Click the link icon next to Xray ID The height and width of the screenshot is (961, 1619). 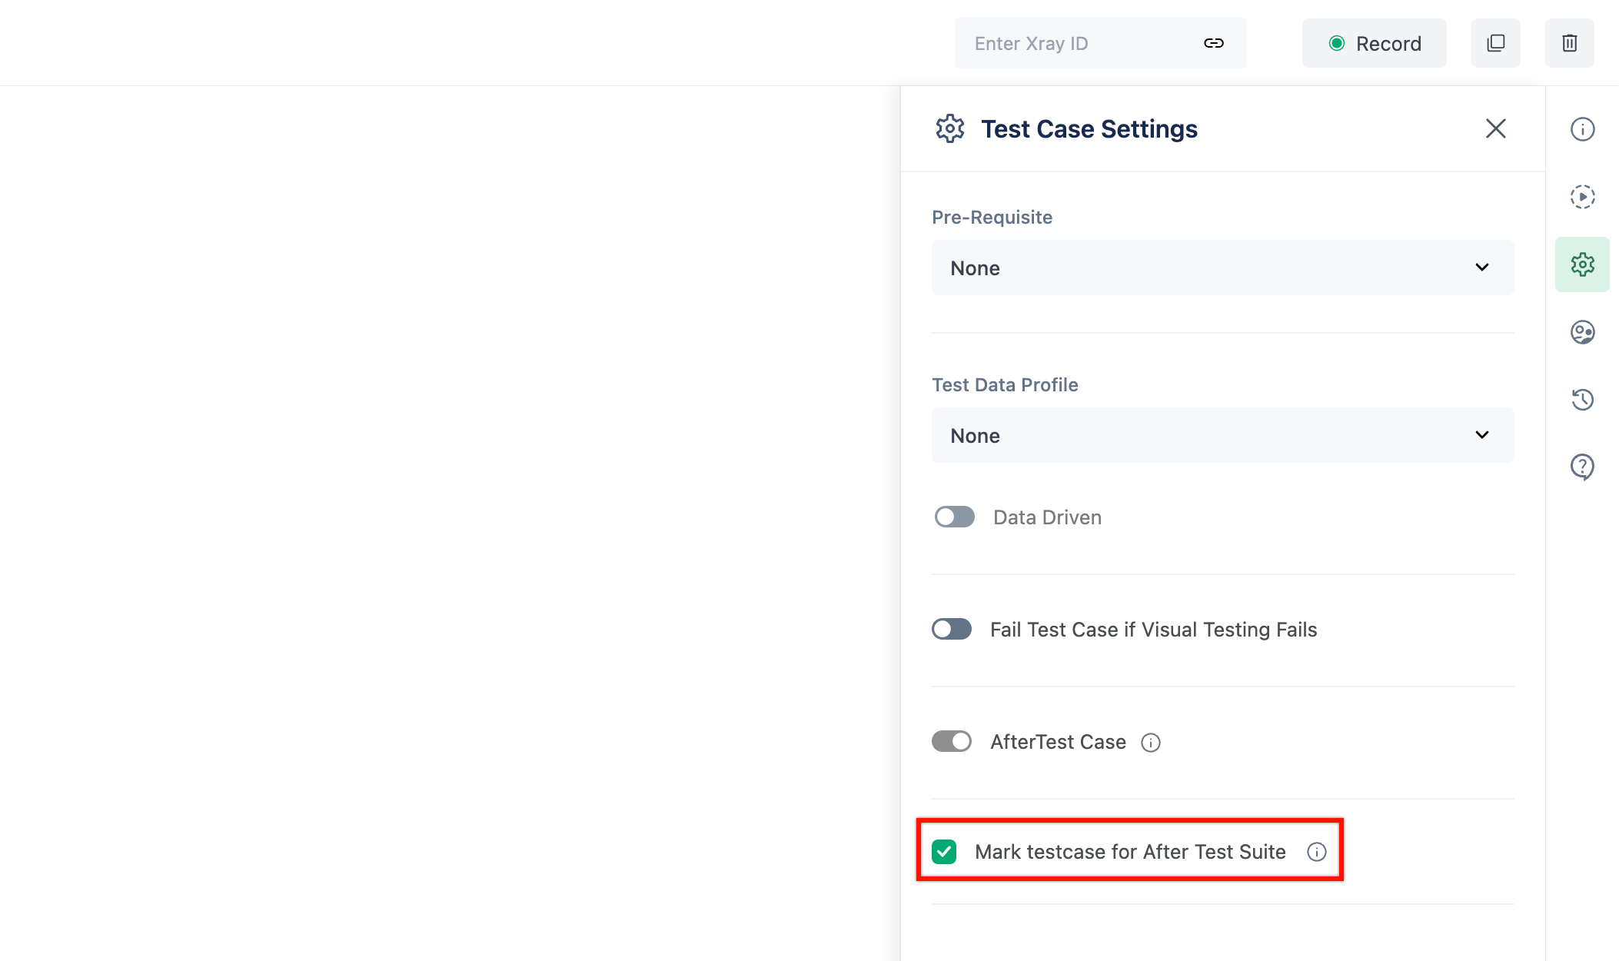pos(1213,43)
